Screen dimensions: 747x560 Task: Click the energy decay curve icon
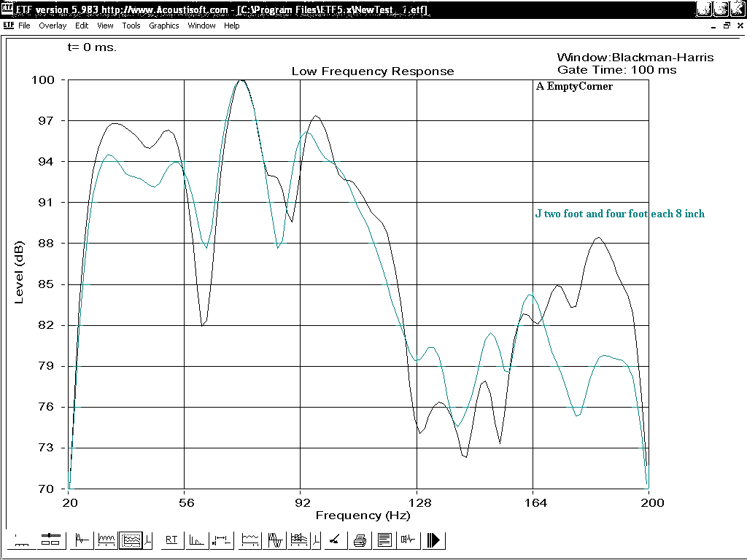pos(196,540)
